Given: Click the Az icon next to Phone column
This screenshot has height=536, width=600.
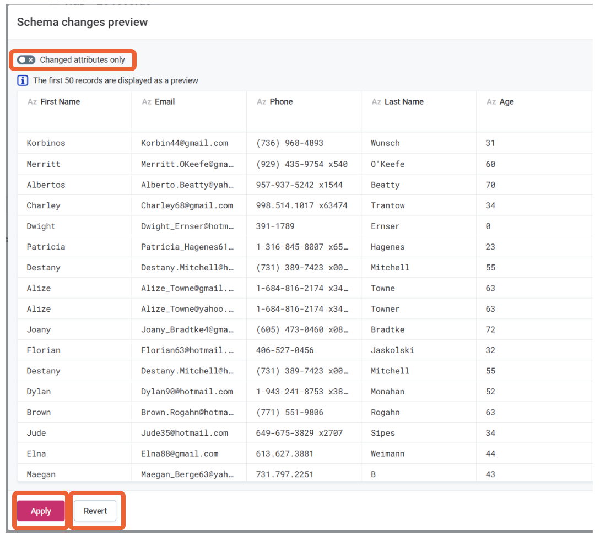Looking at the screenshot, I should [263, 101].
